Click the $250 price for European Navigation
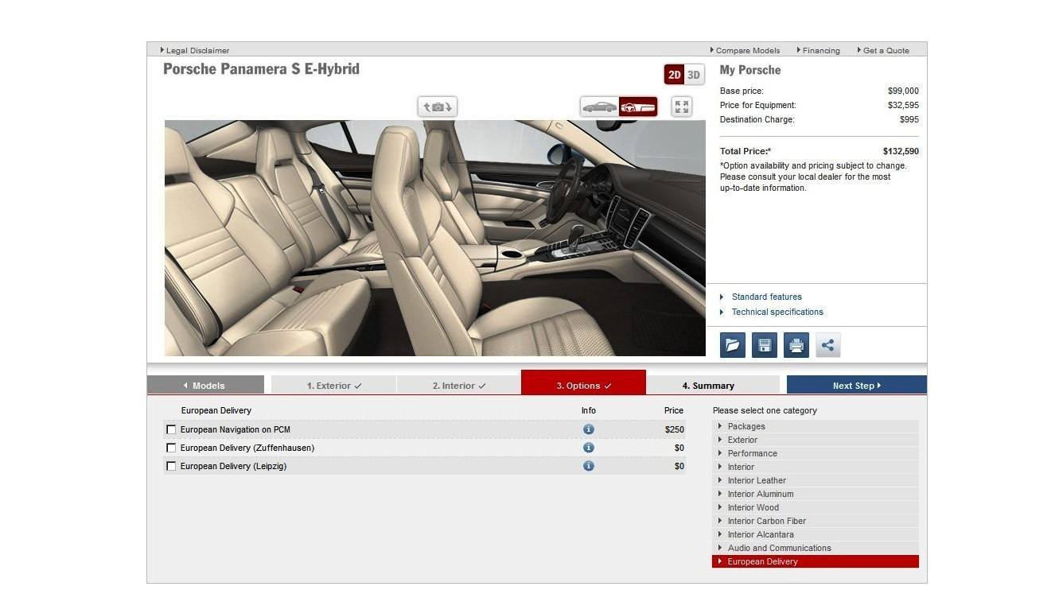Screen dimensions: 1055x590 click(675, 429)
